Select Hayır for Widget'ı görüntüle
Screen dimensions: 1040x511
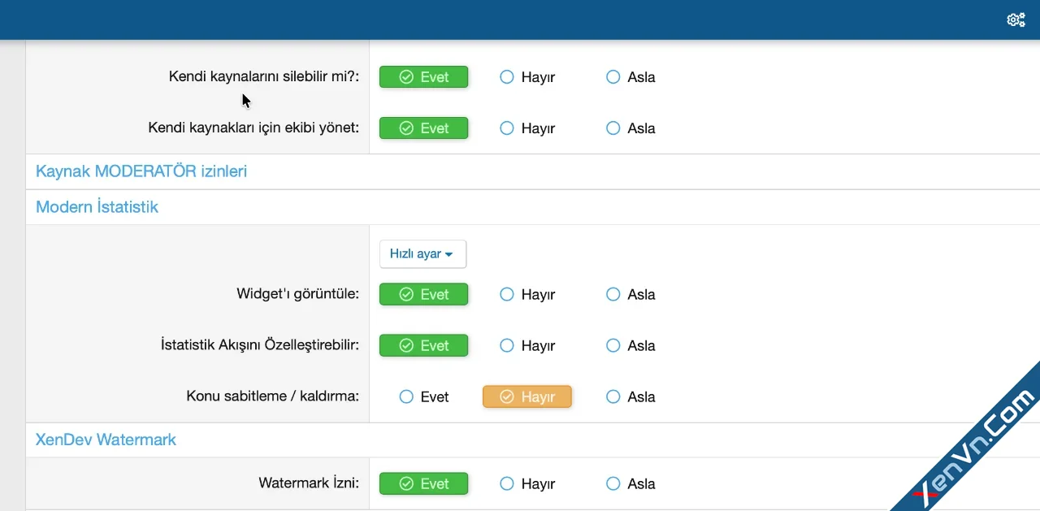[507, 294]
